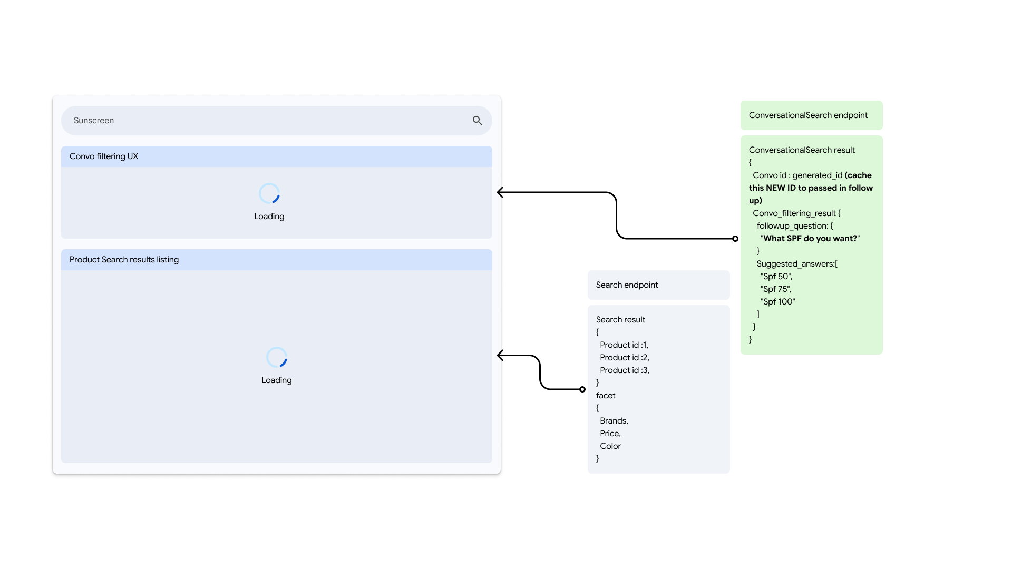Click the "Convo id : generated_id" line
Screen dimensions: 1012x569
(797, 175)
